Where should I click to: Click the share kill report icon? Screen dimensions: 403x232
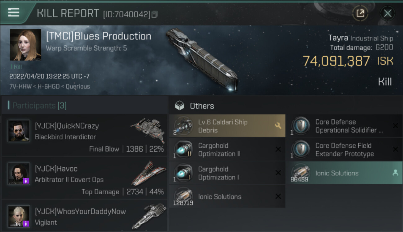(x=360, y=13)
